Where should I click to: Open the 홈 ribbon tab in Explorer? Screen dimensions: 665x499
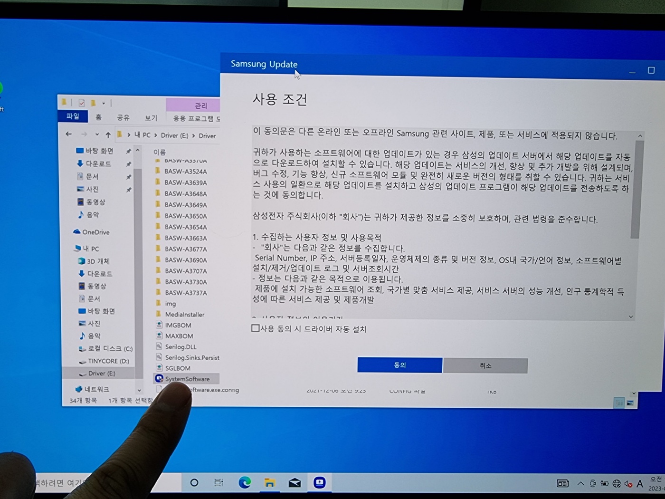[98, 117]
